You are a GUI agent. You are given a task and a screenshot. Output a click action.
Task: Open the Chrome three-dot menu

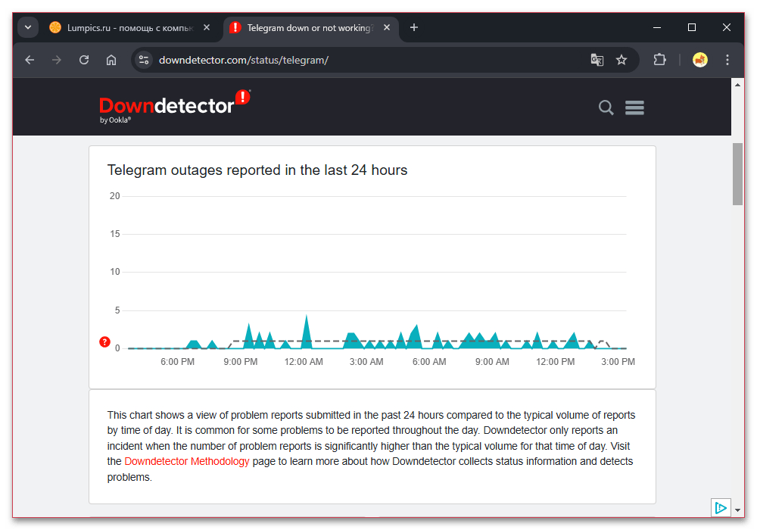click(x=727, y=60)
